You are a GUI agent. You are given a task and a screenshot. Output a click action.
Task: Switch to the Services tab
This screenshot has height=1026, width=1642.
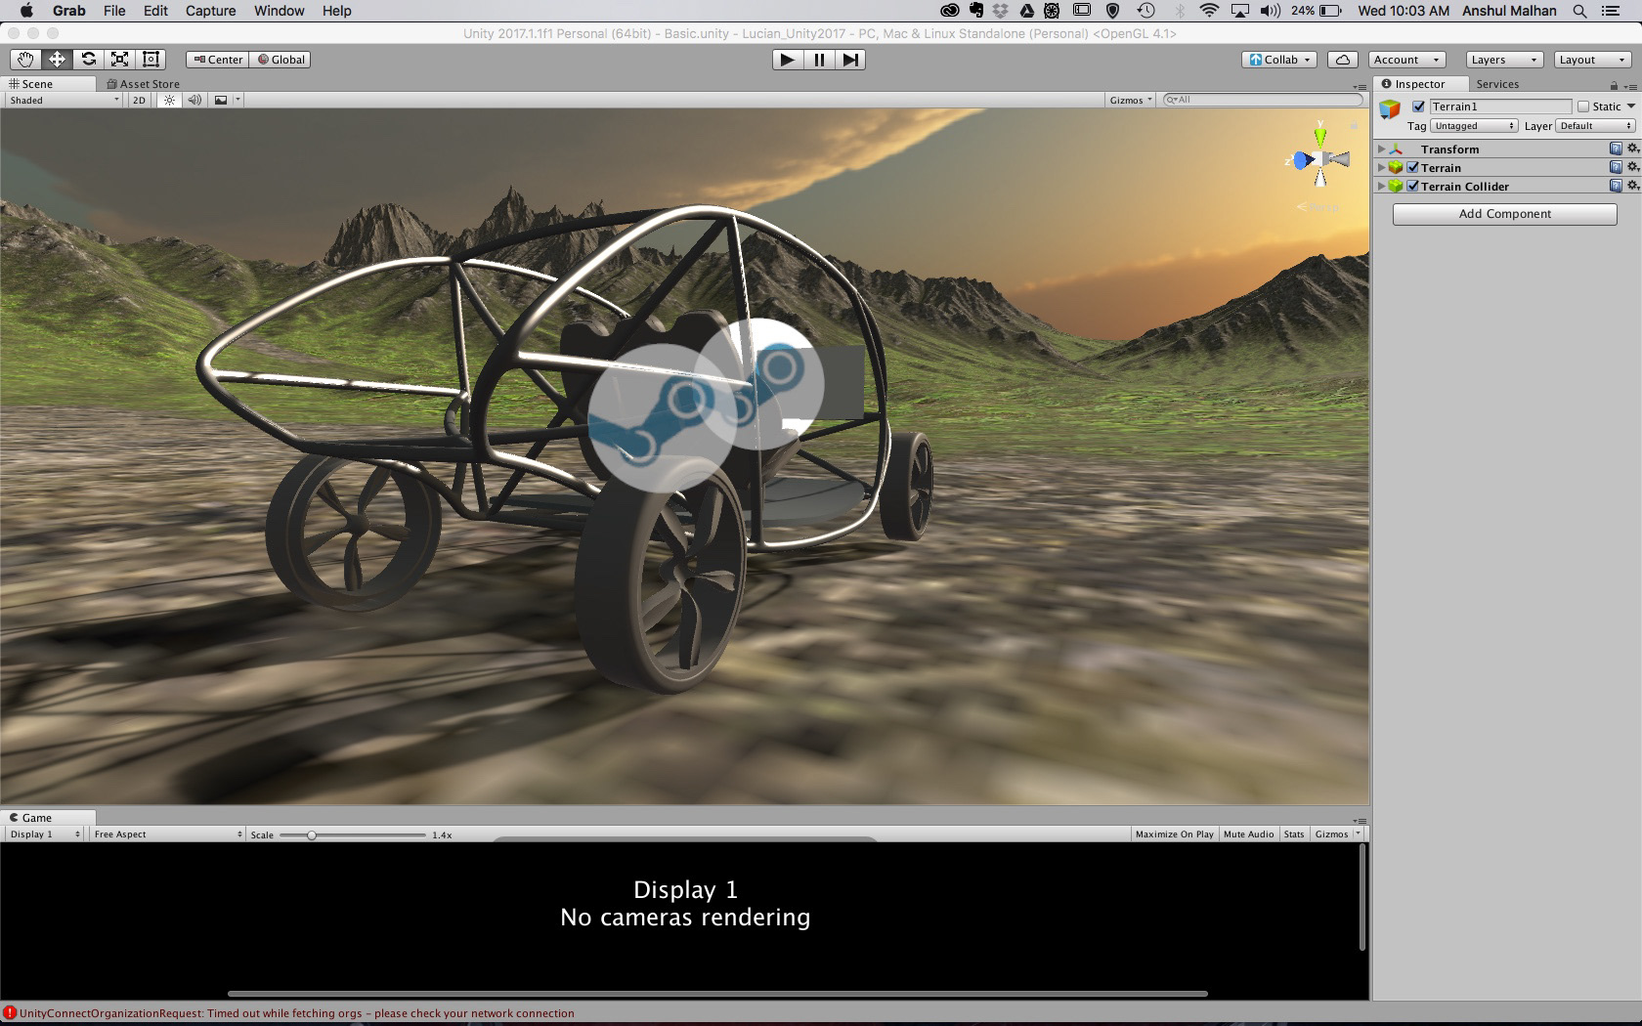[x=1497, y=84]
